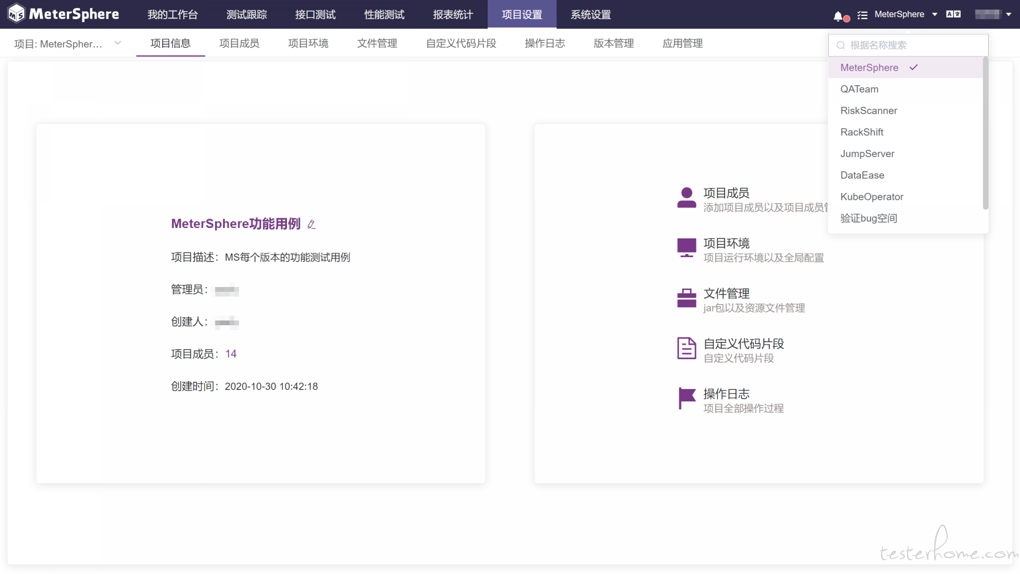Screen dimensions: 1020x574
Task: Switch to 项目环境 tab
Action: tap(308, 43)
